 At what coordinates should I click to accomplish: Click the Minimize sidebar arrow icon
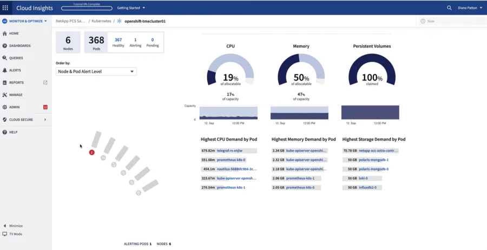(5, 226)
